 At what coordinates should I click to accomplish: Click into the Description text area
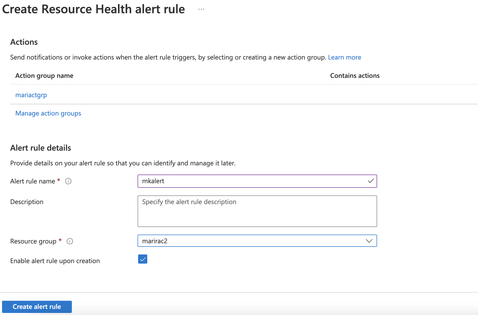[x=257, y=211]
